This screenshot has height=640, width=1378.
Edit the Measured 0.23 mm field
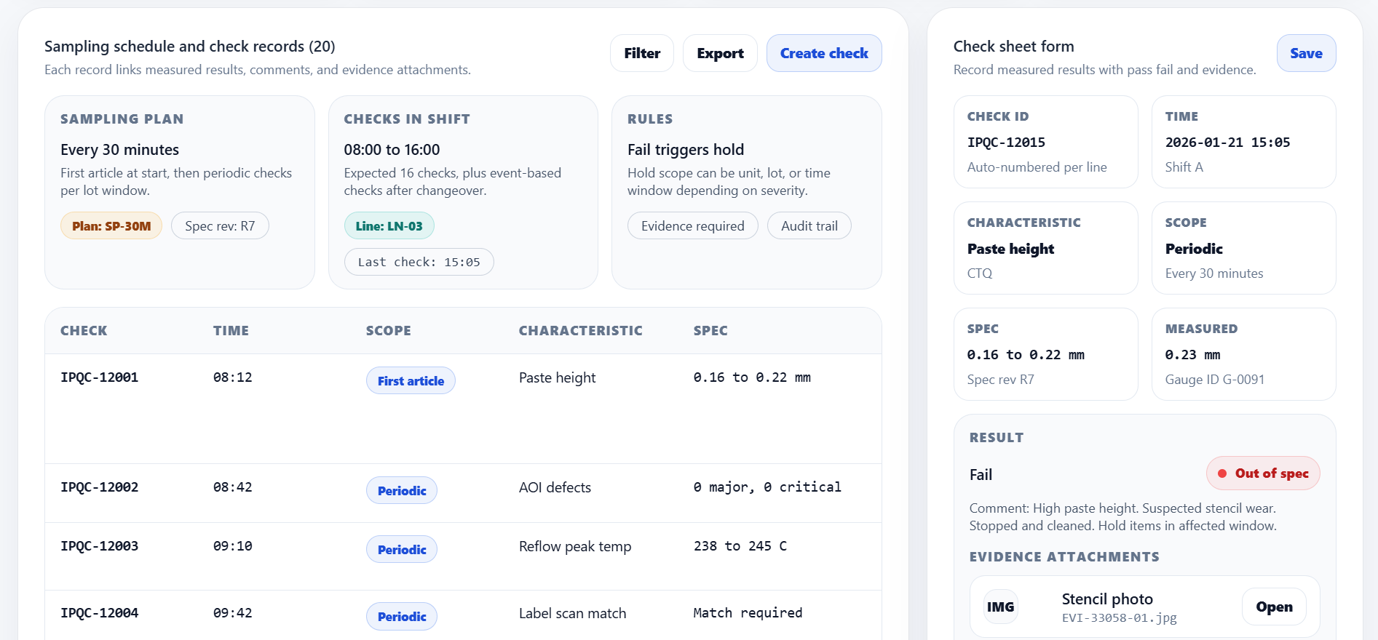point(1243,355)
